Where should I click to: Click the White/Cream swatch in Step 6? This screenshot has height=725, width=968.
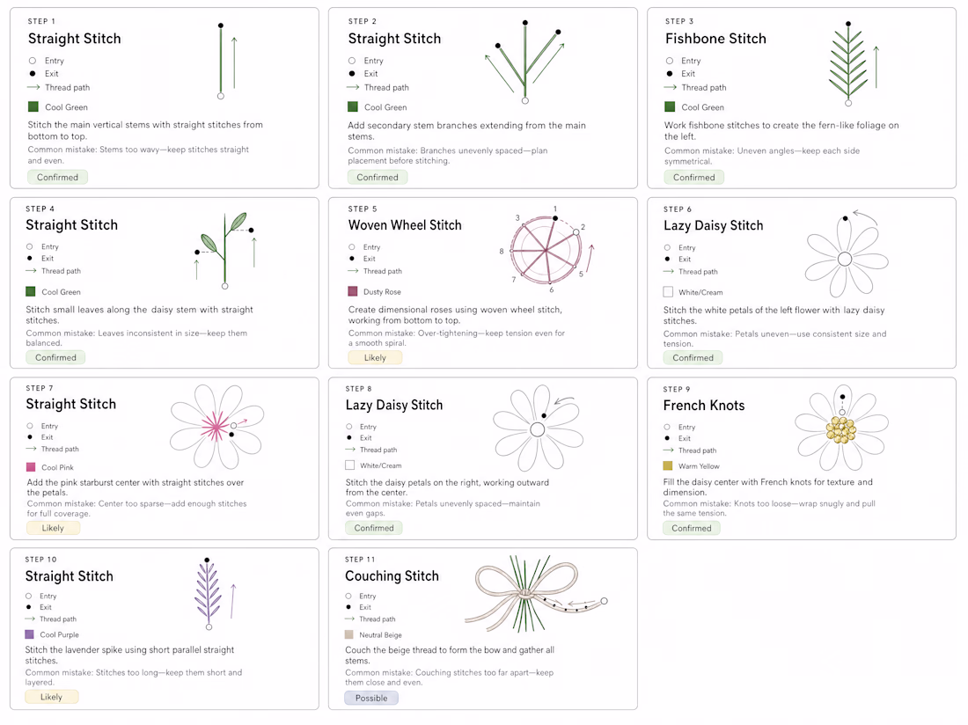tap(668, 292)
